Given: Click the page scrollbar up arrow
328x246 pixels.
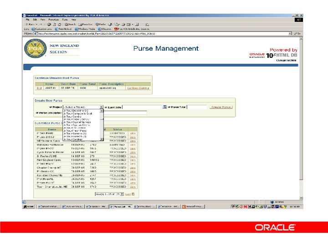Looking at the screenshot, I should click(301, 39).
